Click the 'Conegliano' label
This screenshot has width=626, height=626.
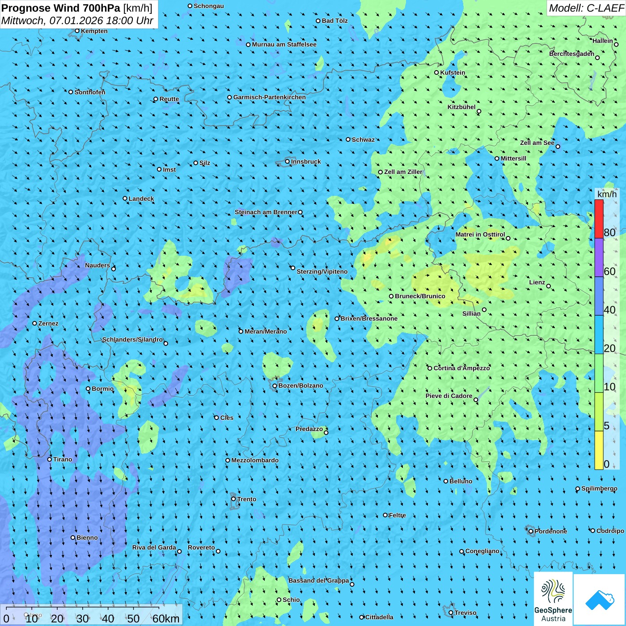482,551
